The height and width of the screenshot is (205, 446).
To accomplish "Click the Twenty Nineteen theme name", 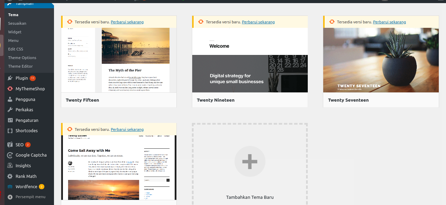I will (216, 100).
